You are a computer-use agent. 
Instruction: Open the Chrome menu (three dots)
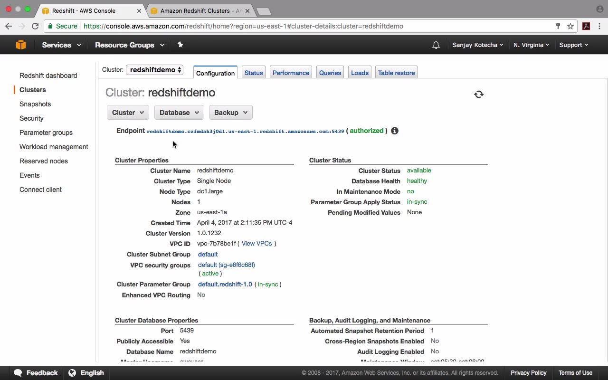coord(599,26)
